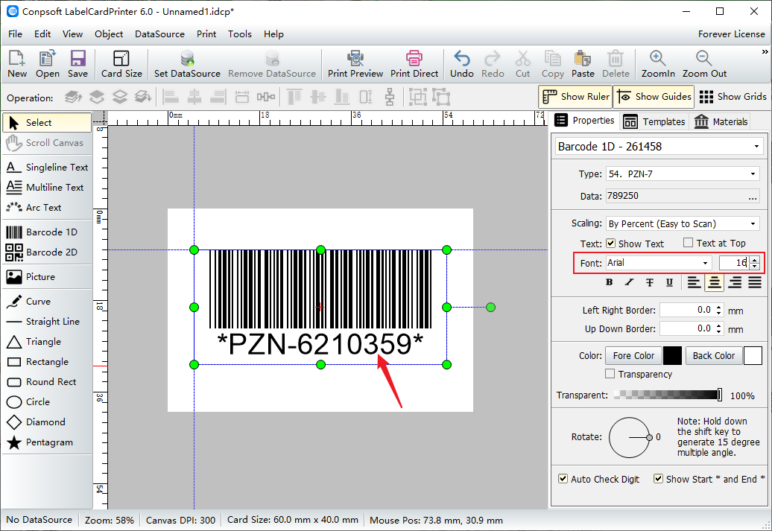
Task: Open data editor via ellipsis button
Action: (x=753, y=197)
